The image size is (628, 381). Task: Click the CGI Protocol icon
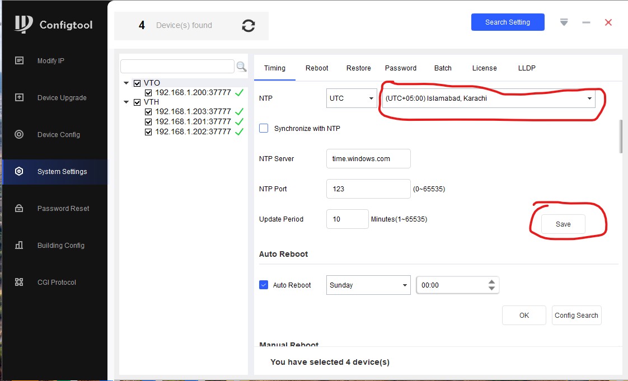19,282
